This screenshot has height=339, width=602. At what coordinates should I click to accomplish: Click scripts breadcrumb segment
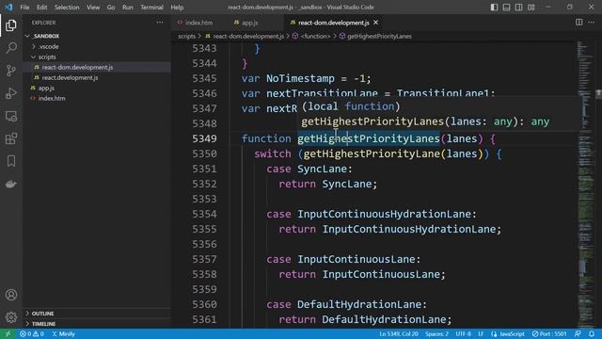186,36
